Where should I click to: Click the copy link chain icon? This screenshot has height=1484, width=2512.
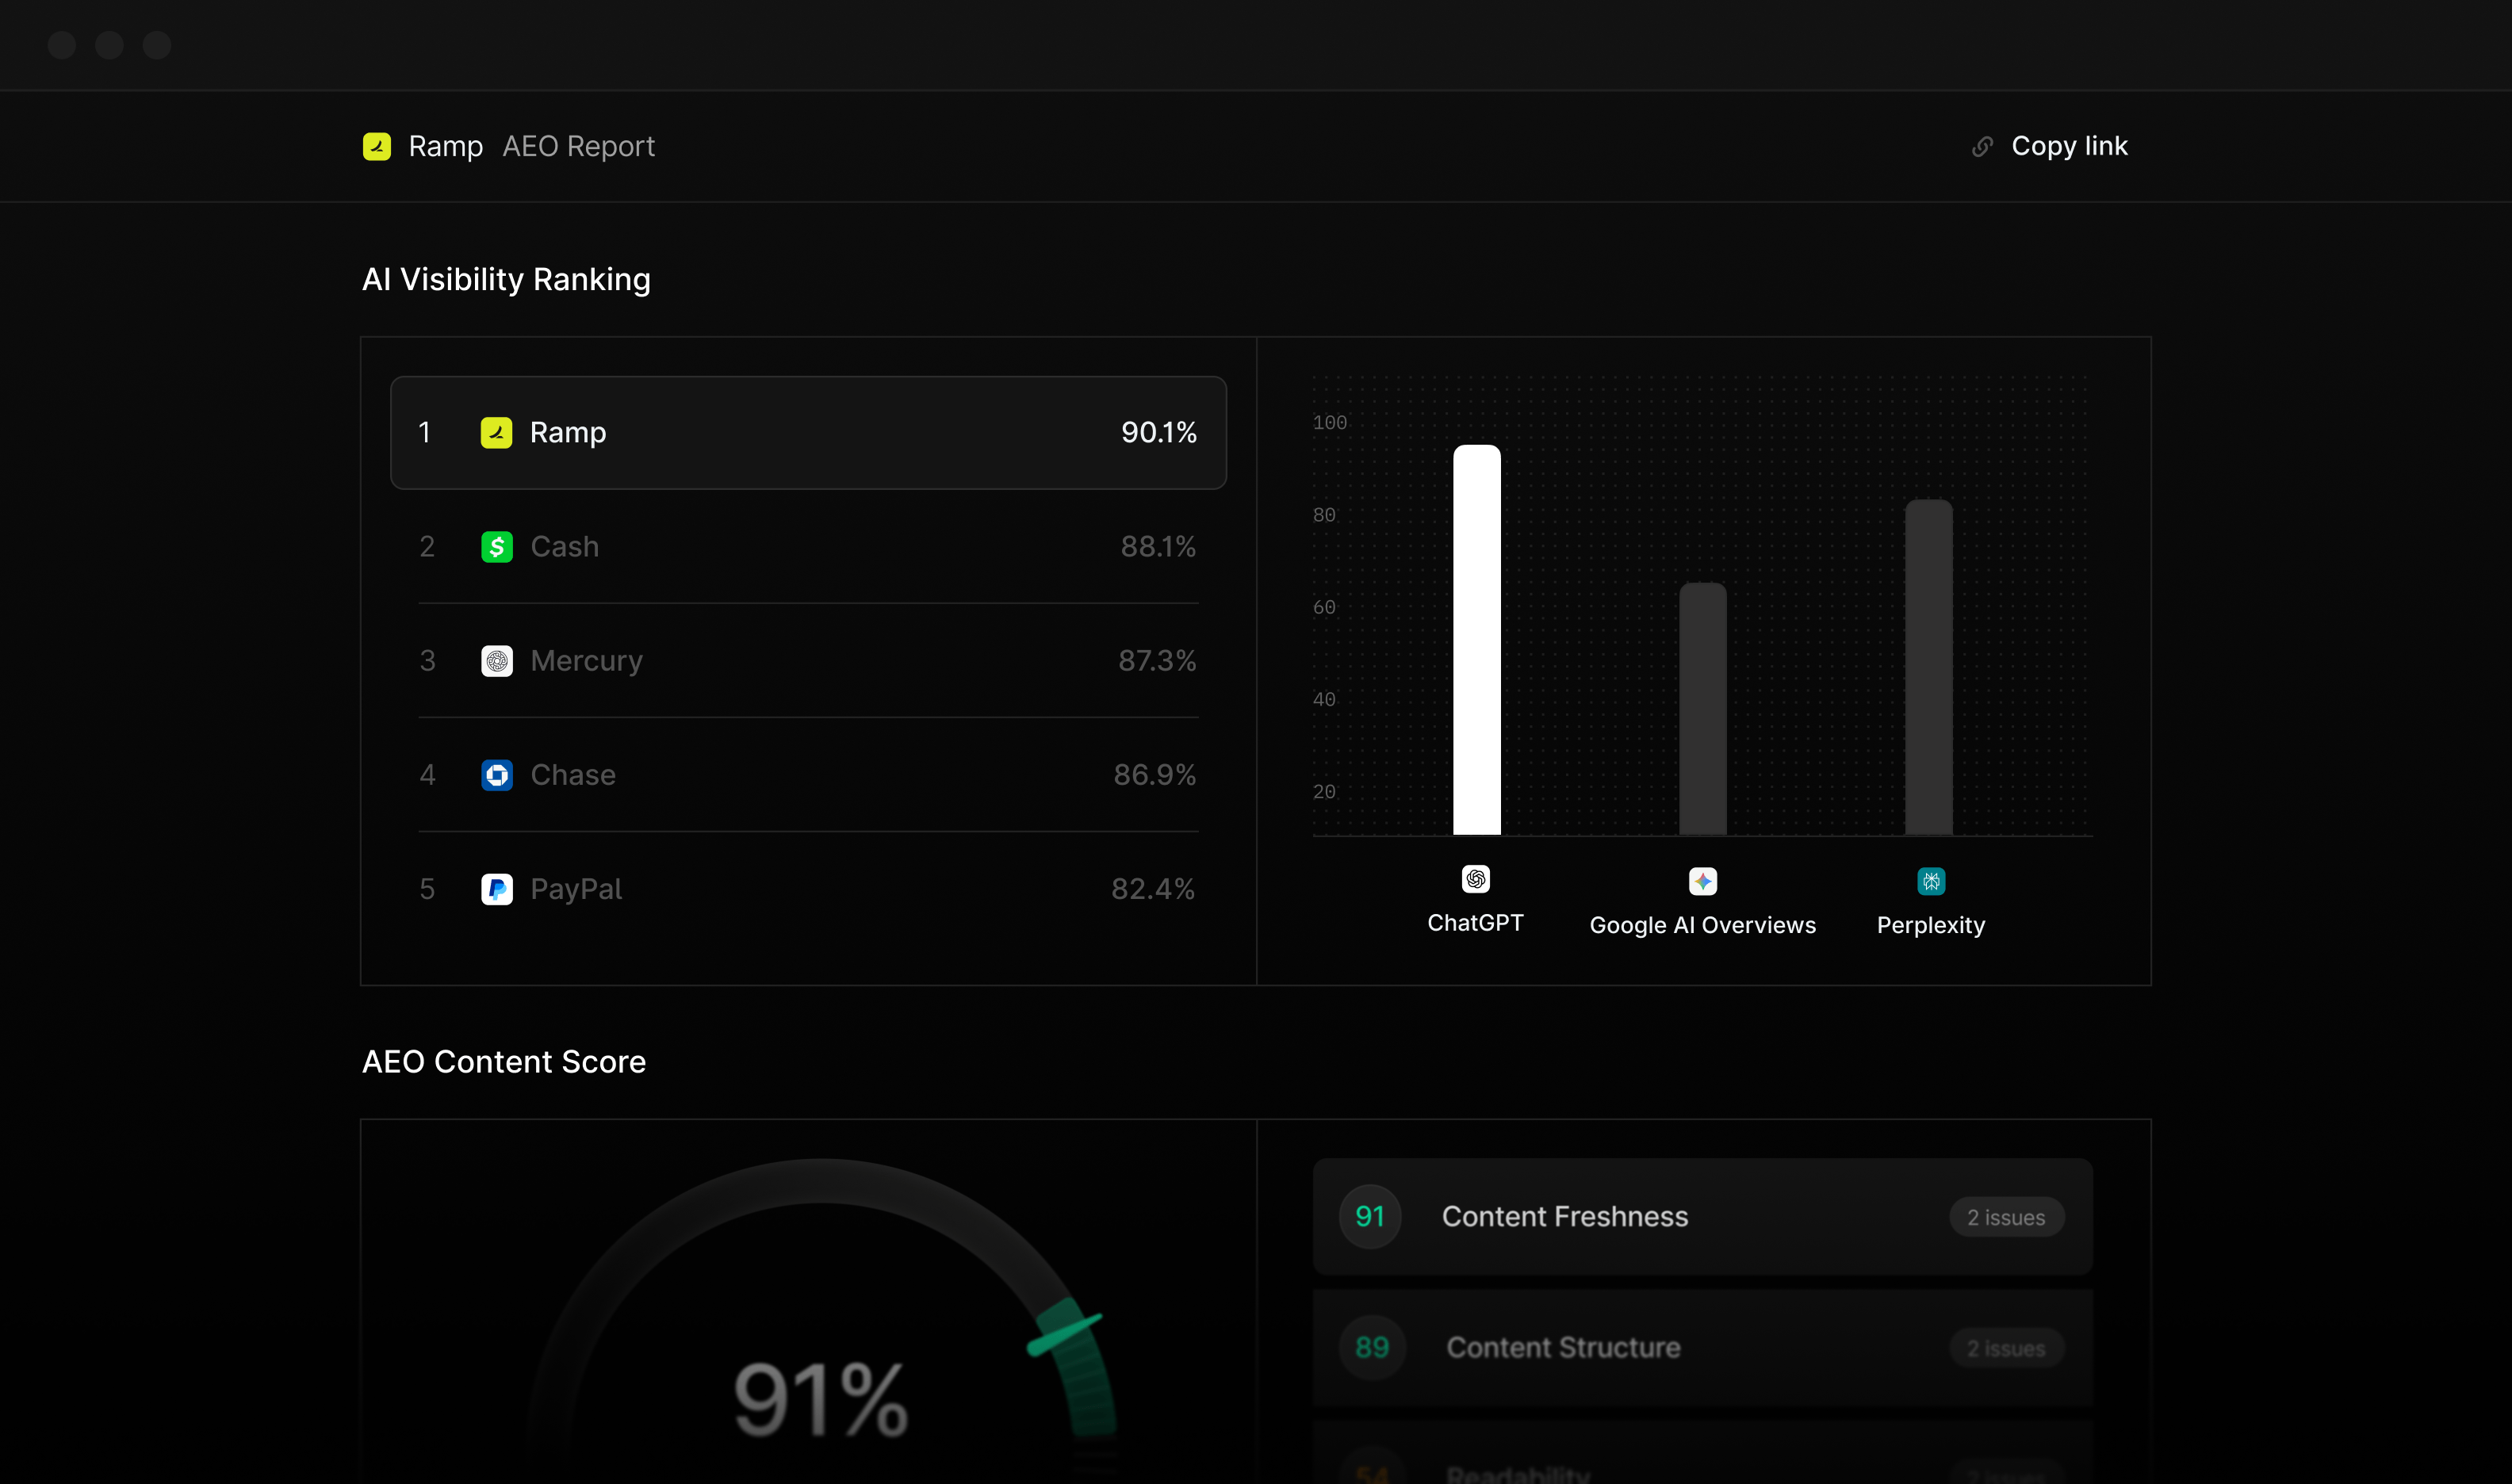1982,147
